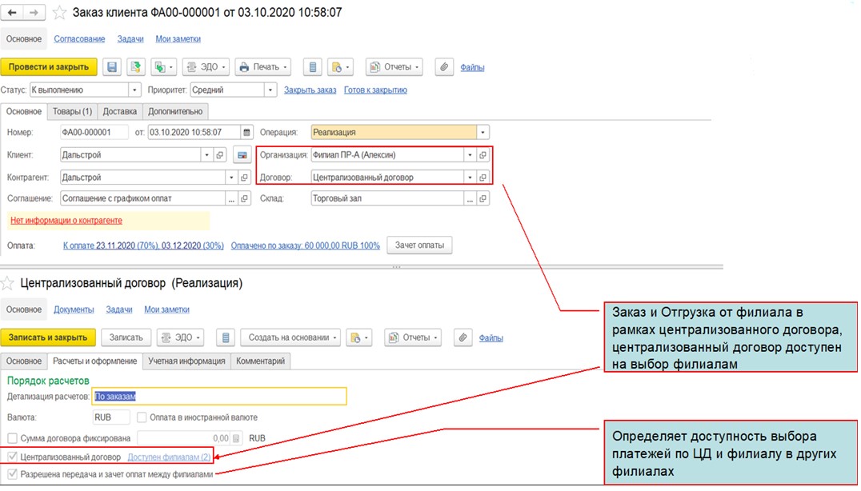Switch to the Товары (1) tab

pos(73,112)
